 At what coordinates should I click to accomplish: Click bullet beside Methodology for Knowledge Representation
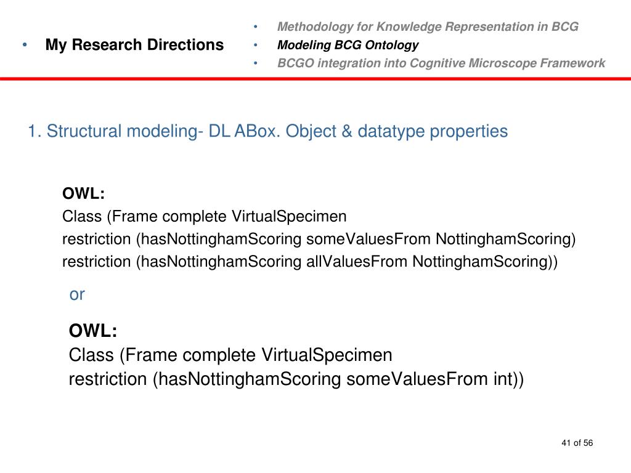[255, 27]
